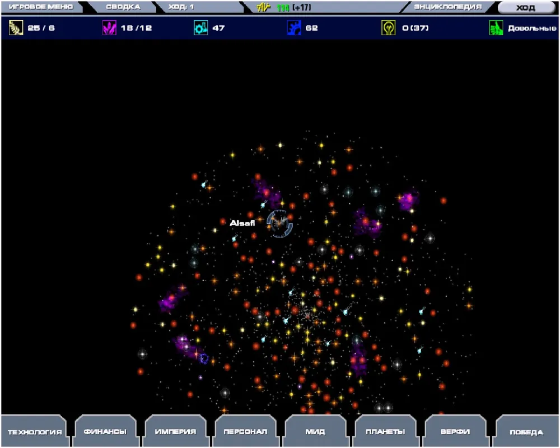The image size is (560, 448).
Task: Click the crystals value 18 /12
Action: [x=136, y=28]
